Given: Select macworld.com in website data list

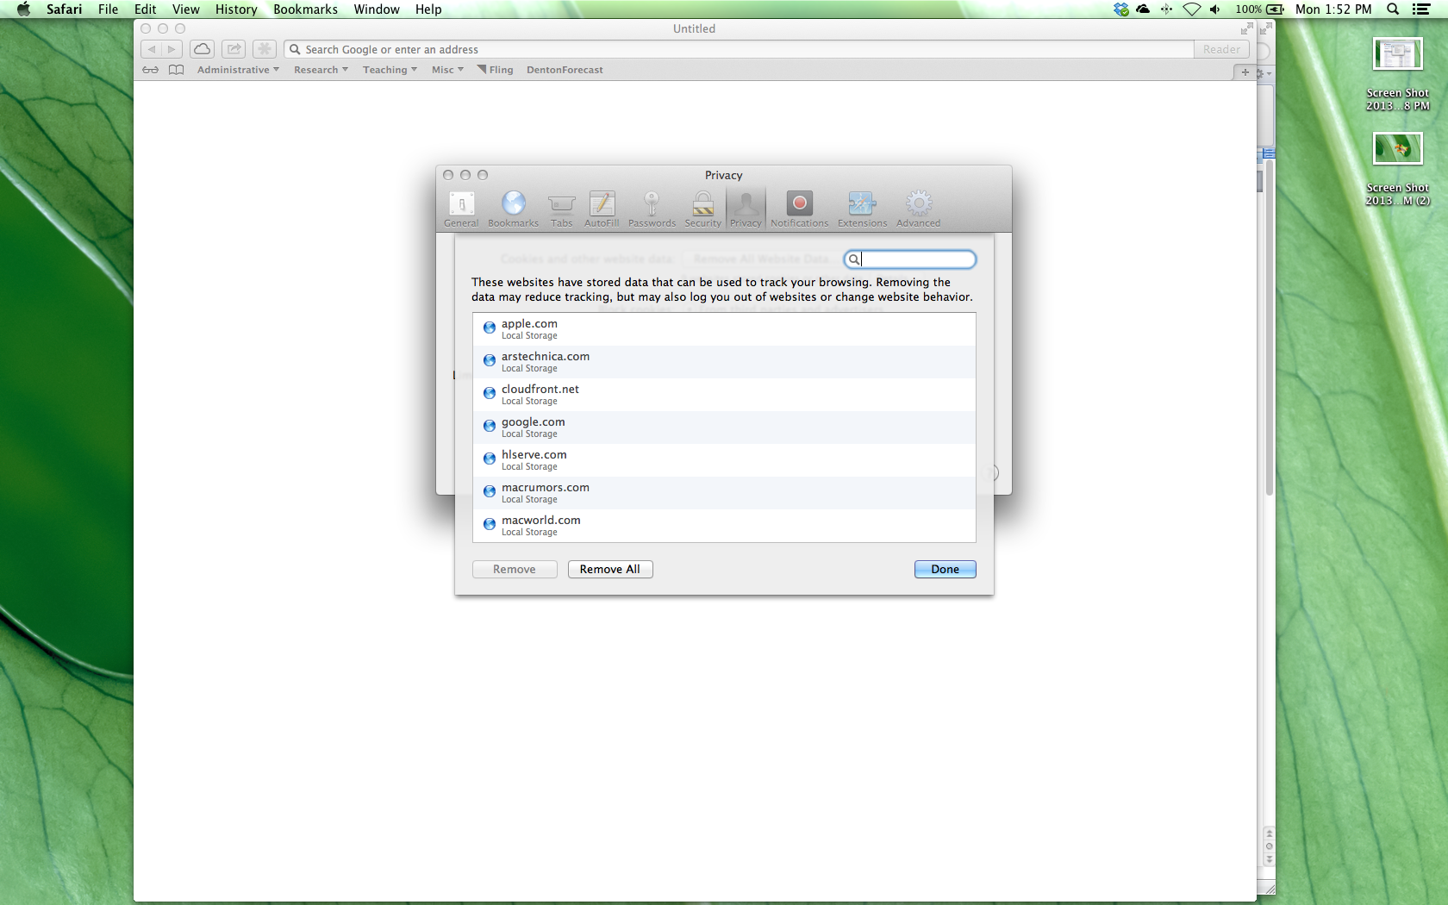Looking at the screenshot, I should (x=724, y=526).
